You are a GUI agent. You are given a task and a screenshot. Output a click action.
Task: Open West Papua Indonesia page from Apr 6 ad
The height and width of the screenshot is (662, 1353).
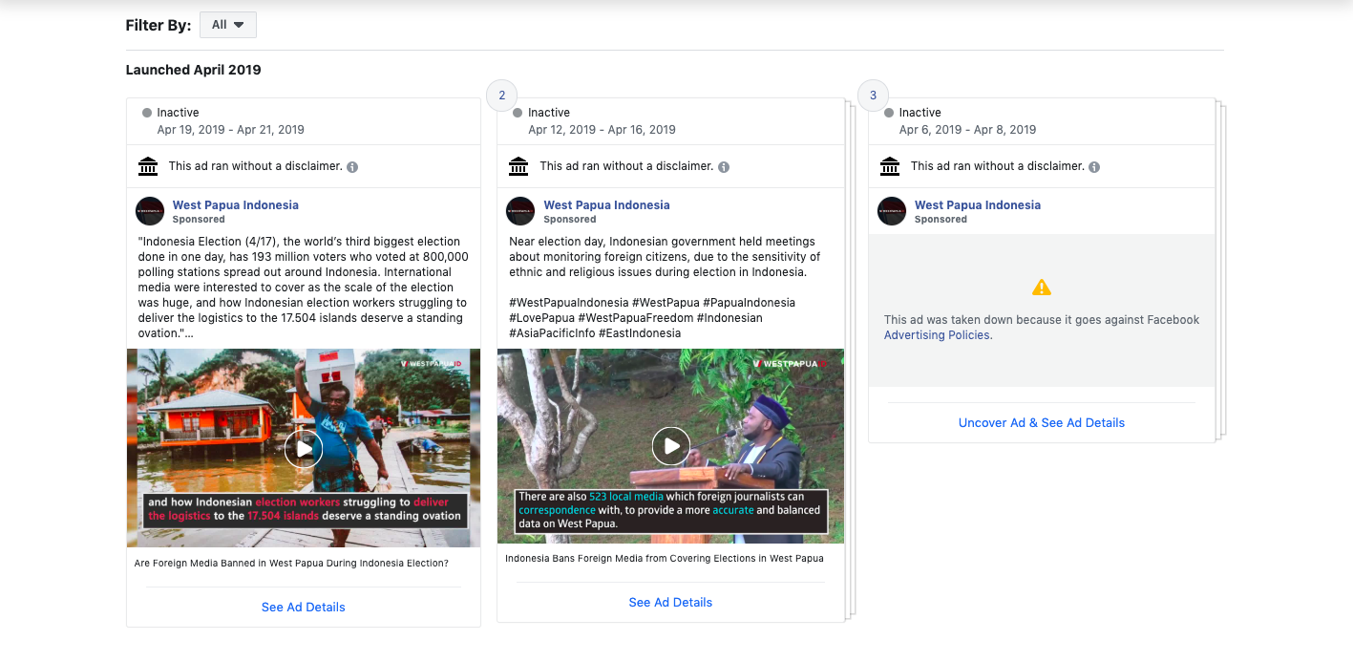[978, 205]
